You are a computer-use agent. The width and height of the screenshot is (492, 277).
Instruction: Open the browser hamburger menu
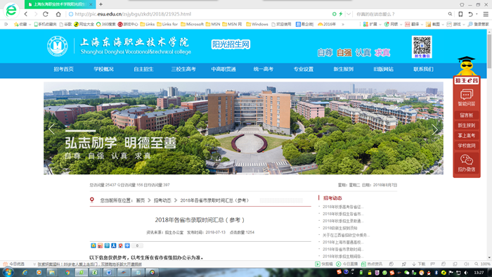coord(486,14)
